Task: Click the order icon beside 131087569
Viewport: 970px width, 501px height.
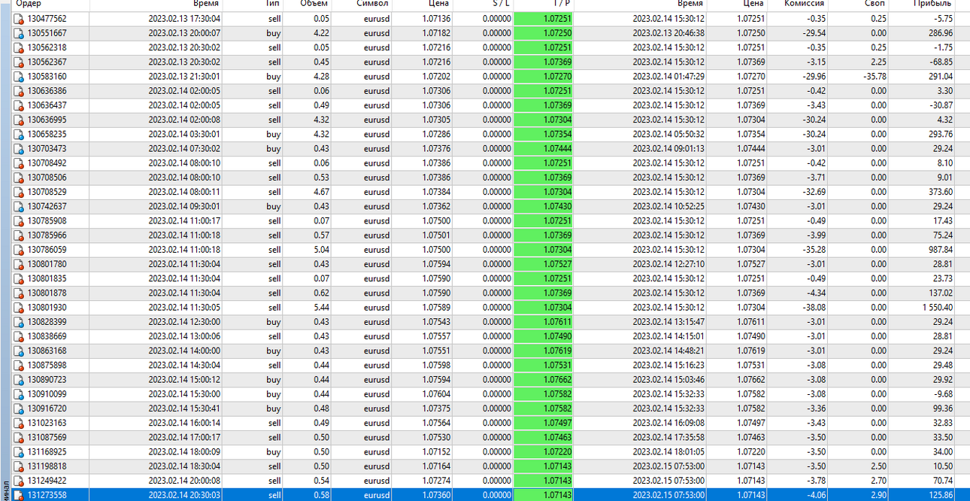Action: [x=20, y=437]
